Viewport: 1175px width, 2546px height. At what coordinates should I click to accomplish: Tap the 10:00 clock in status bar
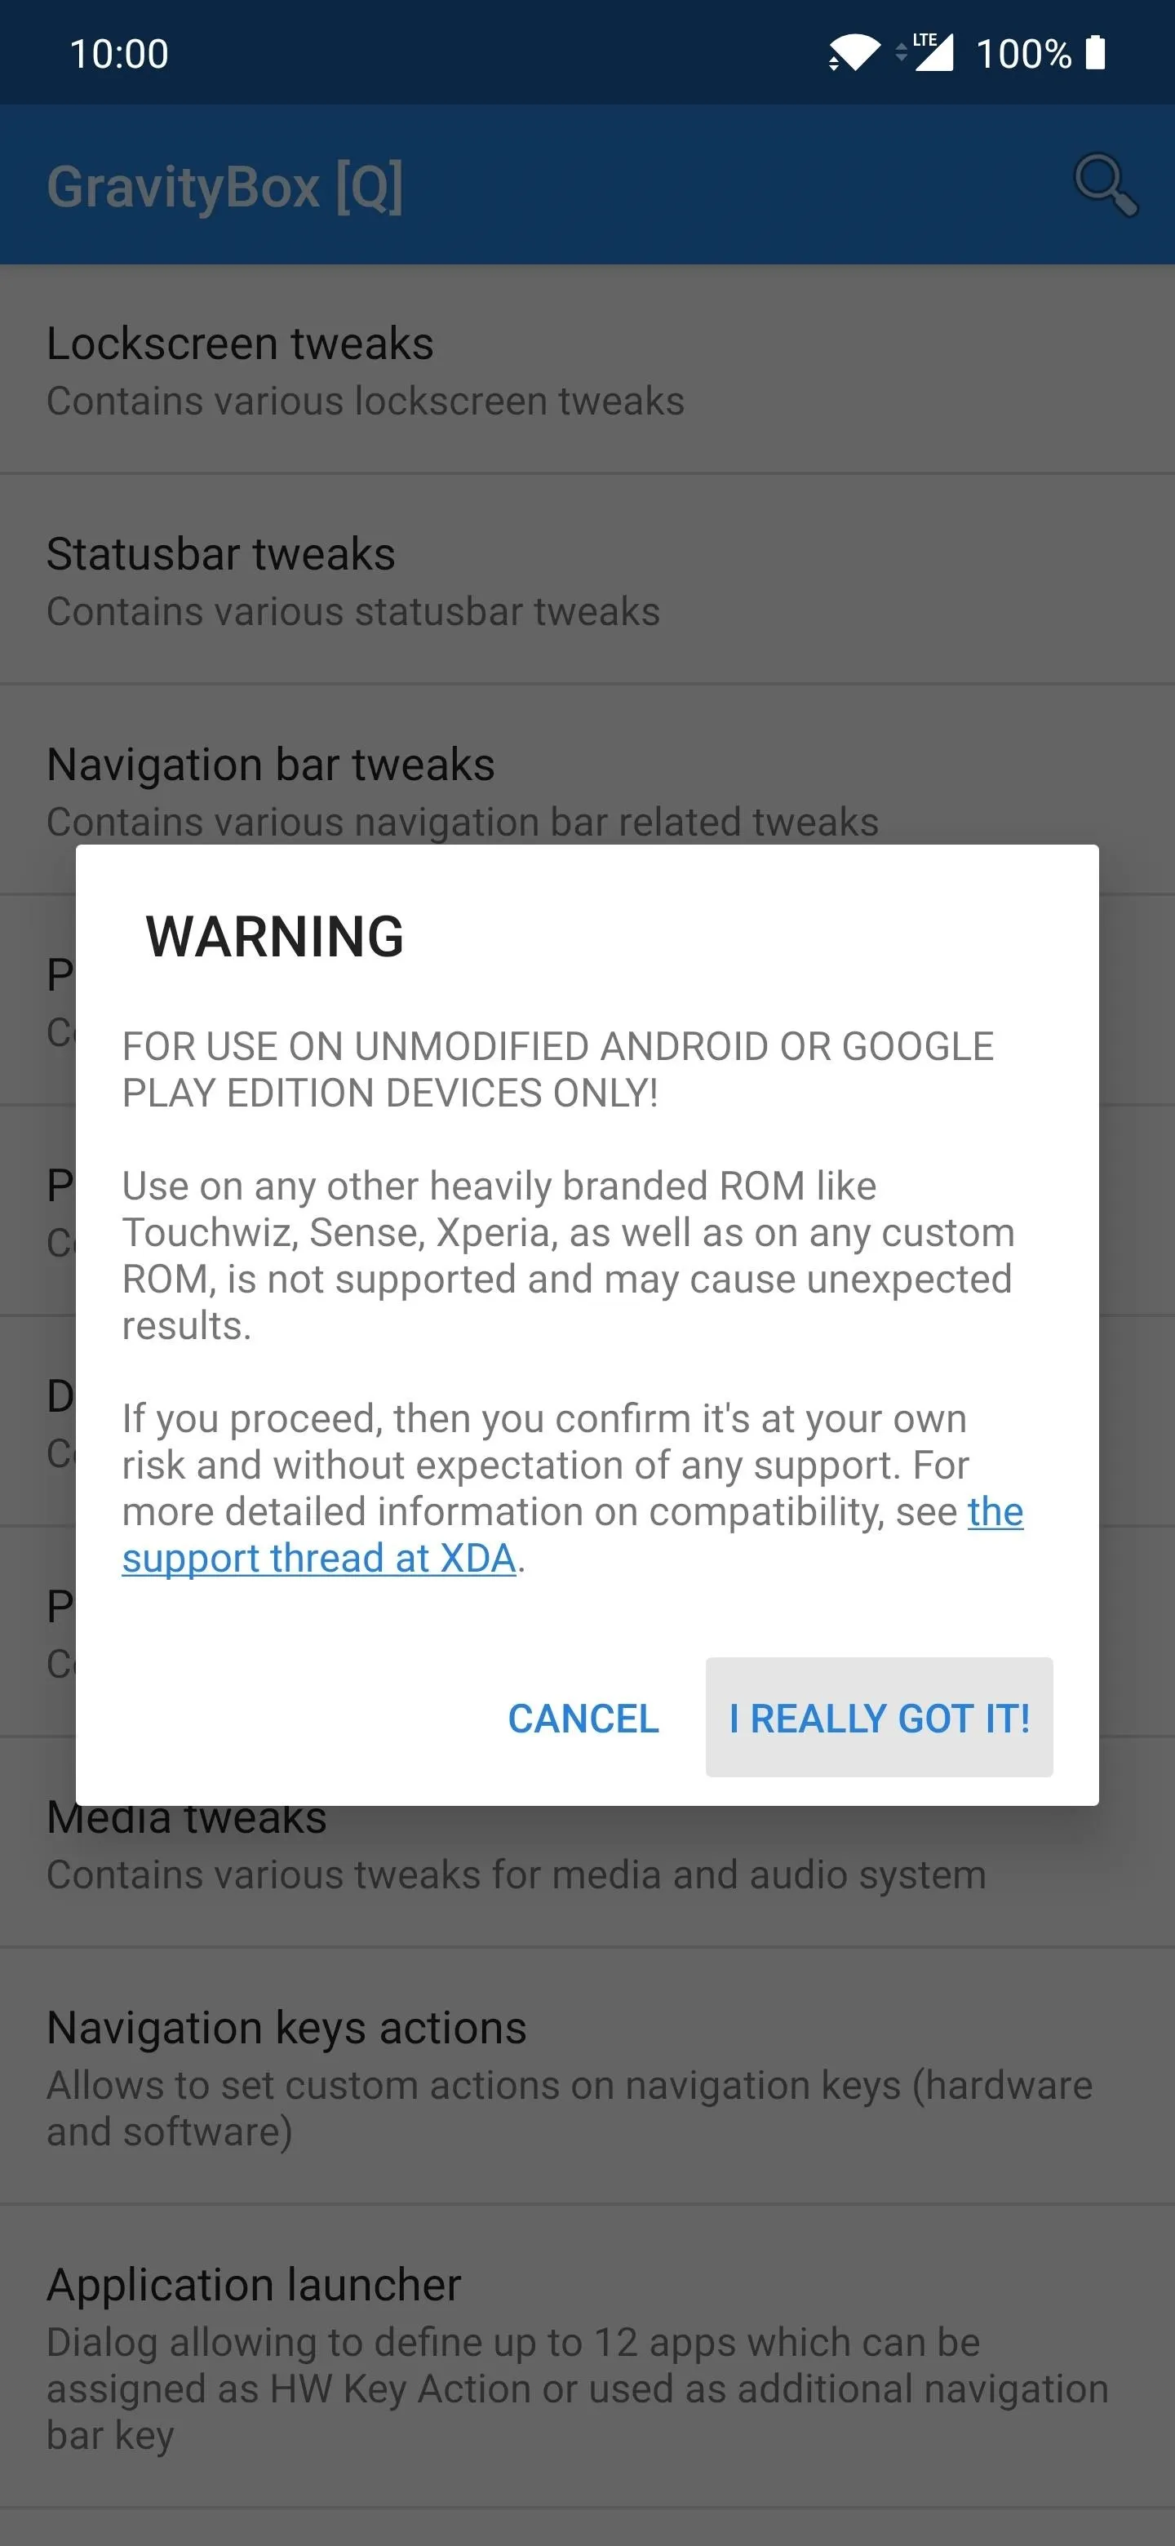tap(118, 53)
